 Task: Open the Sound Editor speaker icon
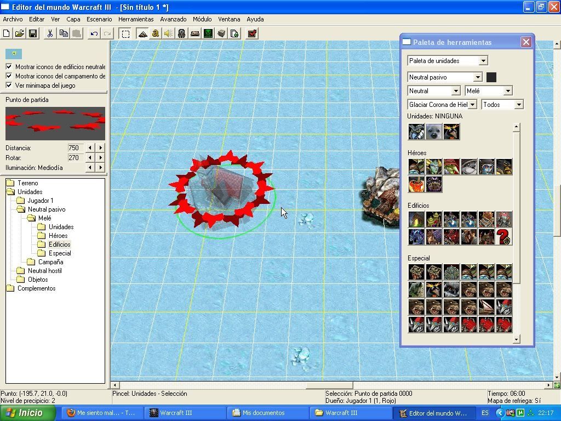tap(169, 33)
